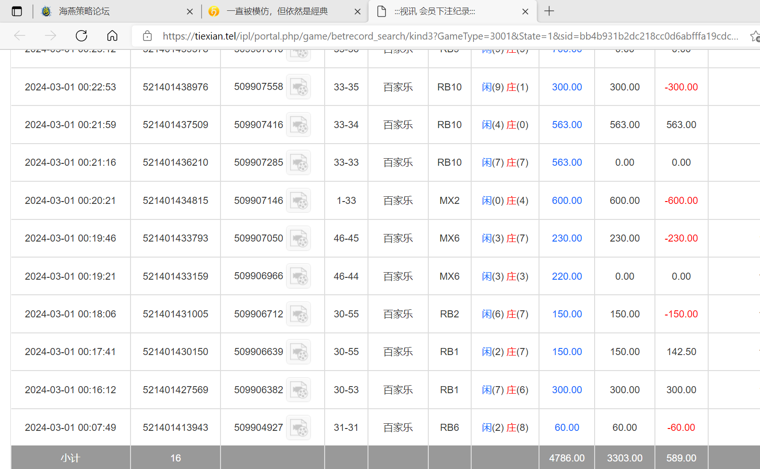760x469 pixels.
Task: Reload the current page
Action: 82,36
